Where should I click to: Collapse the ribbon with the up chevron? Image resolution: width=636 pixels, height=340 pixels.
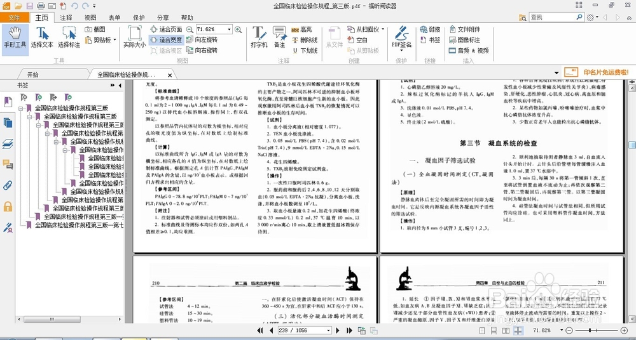point(630,17)
